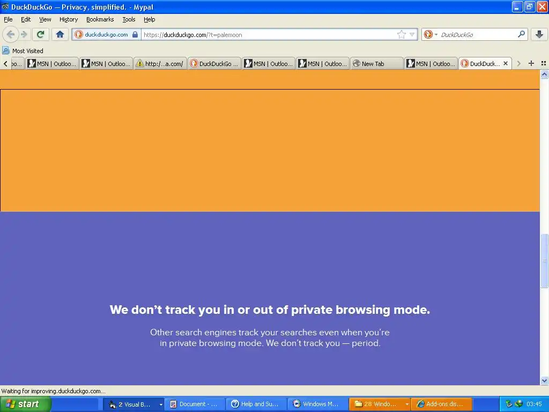Click the system tray clock showing 03:45
This screenshot has height=412, width=549.
click(x=534, y=404)
